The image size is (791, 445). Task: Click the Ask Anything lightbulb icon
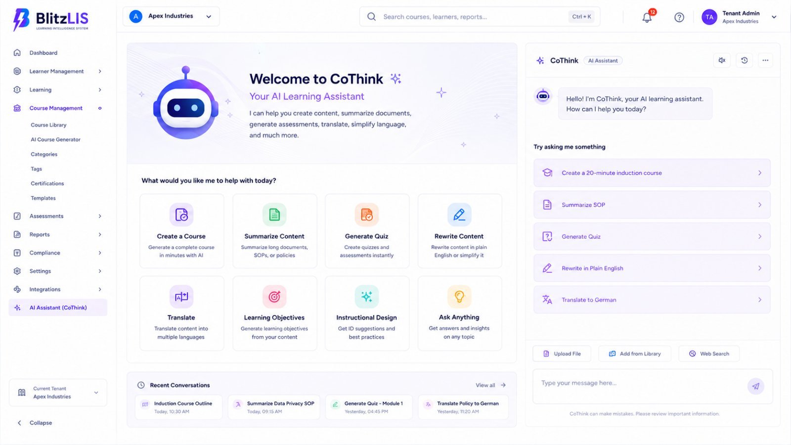coord(459,297)
